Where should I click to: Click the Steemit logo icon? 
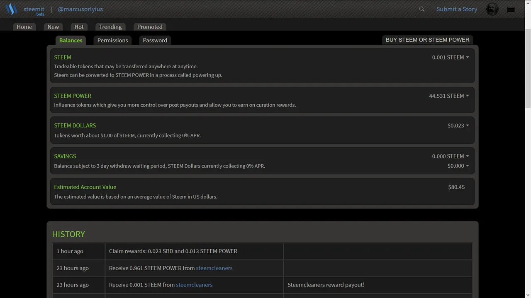click(x=11, y=9)
